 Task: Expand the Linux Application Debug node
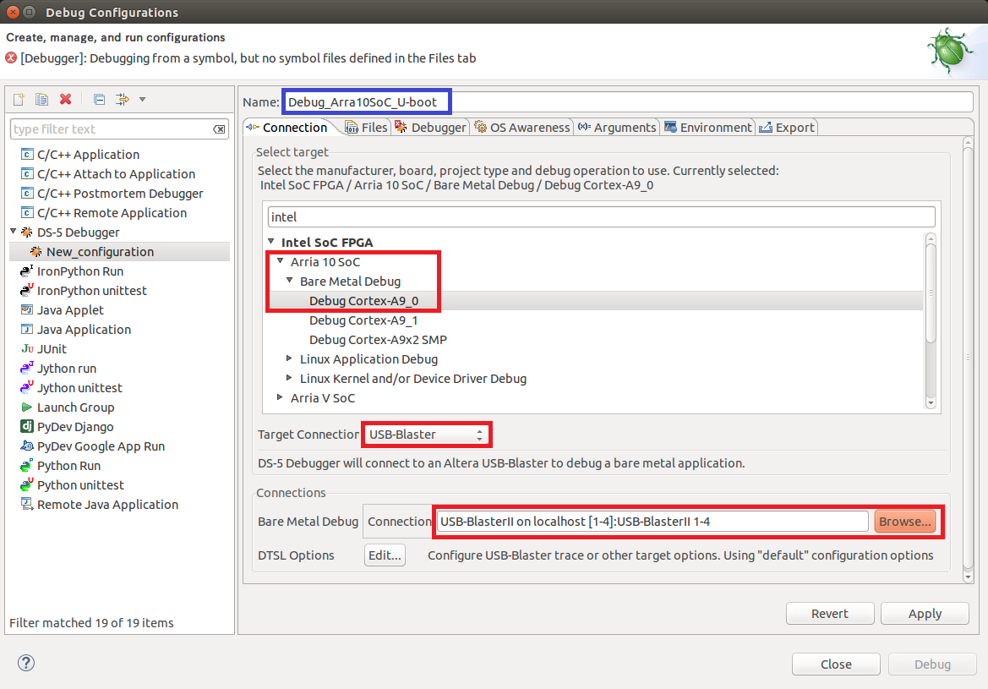[x=290, y=359]
